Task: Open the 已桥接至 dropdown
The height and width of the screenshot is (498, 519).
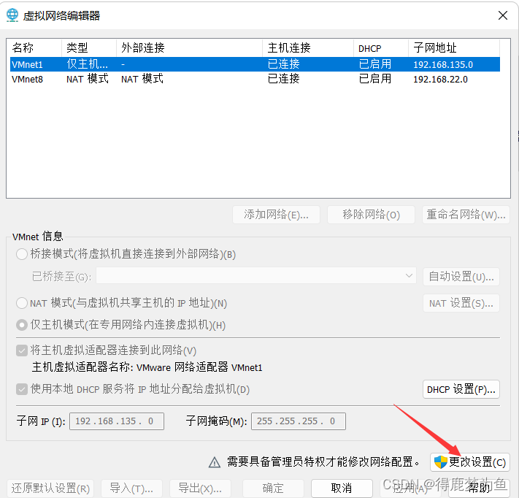Action: [x=256, y=276]
